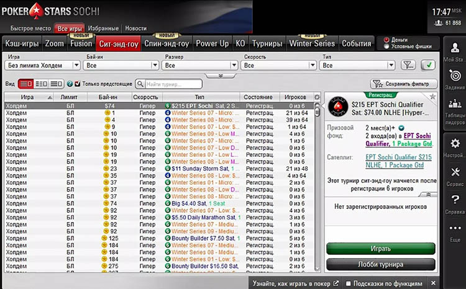
Task: Toggle Подсказки по функциям checkbox
Action: coord(349,283)
